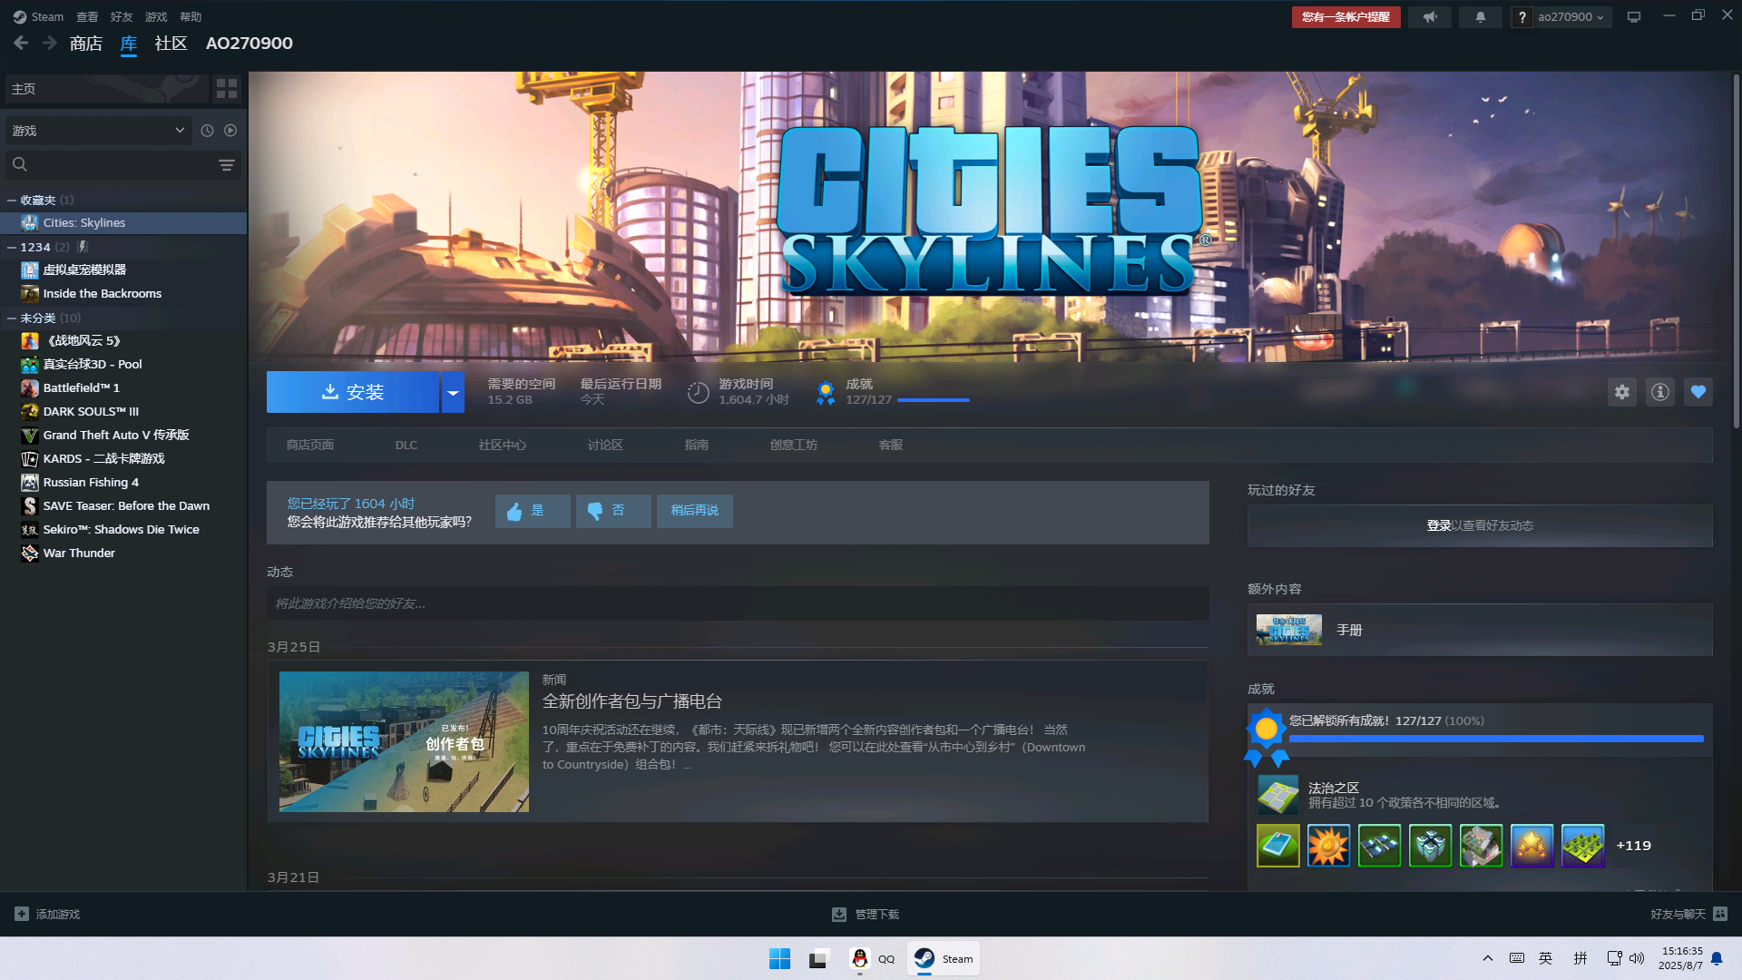Viewport: 1742px width, 980px height.
Task: Open the 指南 tab
Action: click(697, 446)
